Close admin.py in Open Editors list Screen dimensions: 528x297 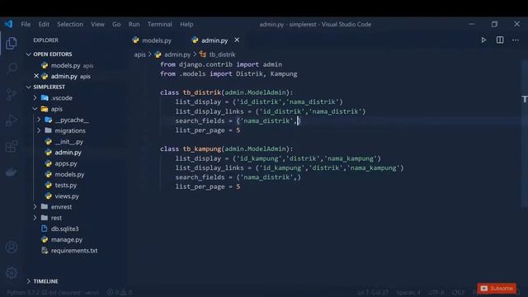pyautogui.click(x=36, y=76)
